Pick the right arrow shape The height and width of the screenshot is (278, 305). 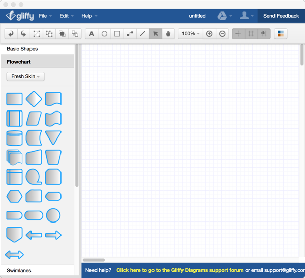tap(53, 235)
